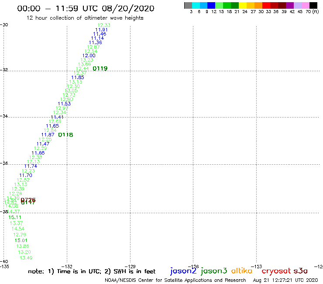Image resolution: width=323 pixels, height=284 pixels.
Task: Click the wave height value 15.11
Action: 15,217
